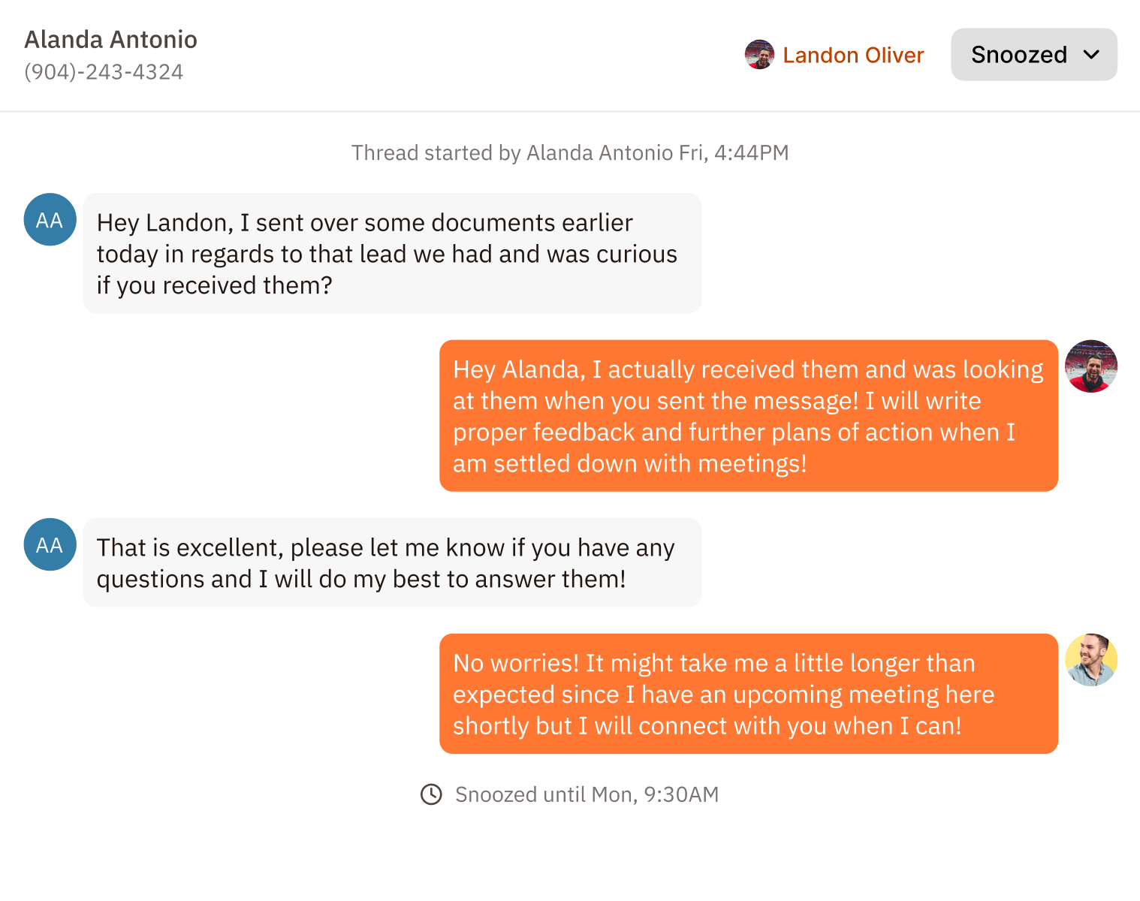Select Alanda's 'That is excellent' message bubble
The image size is (1140, 901).
tap(391, 562)
